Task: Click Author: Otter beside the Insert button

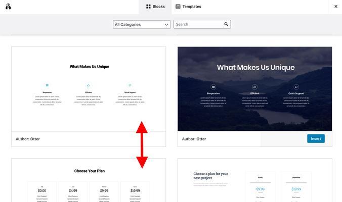Action: [194, 139]
